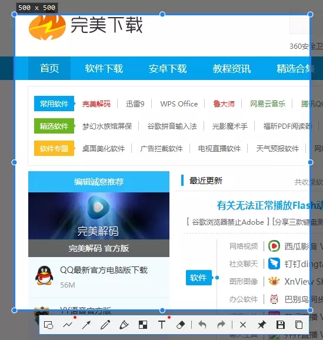This screenshot has width=323, height=340.
Task: Click the 完美下载 flame logo
Action: [47, 28]
